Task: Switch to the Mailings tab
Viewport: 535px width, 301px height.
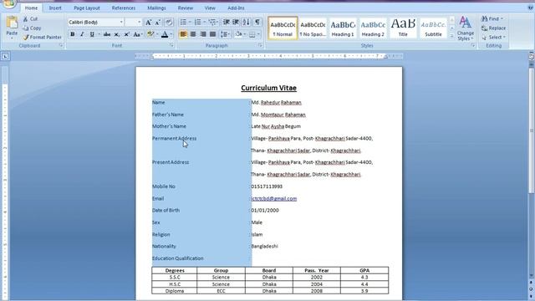Action: tap(156, 8)
